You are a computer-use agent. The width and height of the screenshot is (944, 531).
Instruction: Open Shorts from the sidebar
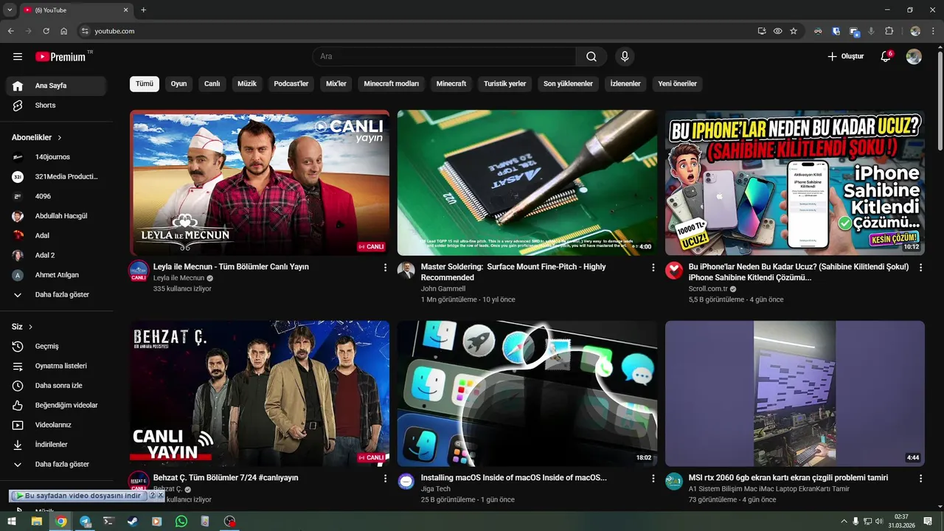[56, 105]
